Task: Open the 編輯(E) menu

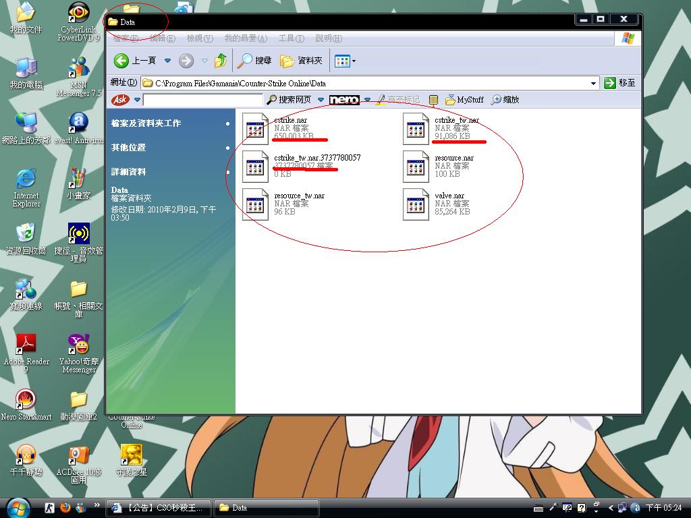Action: (163, 38)
